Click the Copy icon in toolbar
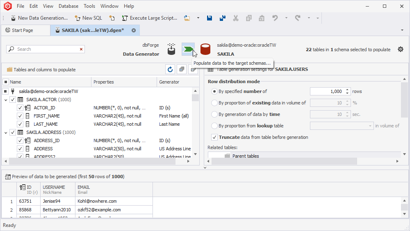The width and height of the screenshot is (410, 231). click(249, 18)
